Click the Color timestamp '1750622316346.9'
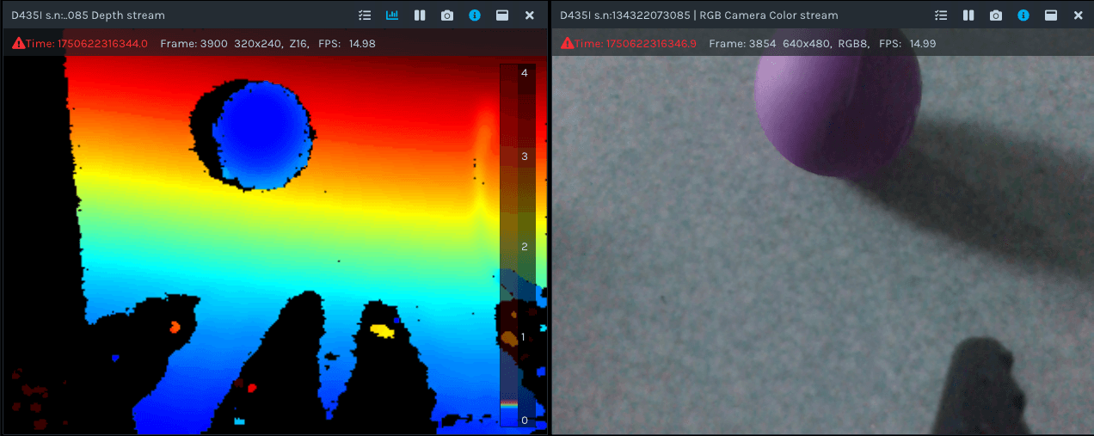 click(651, 44)
